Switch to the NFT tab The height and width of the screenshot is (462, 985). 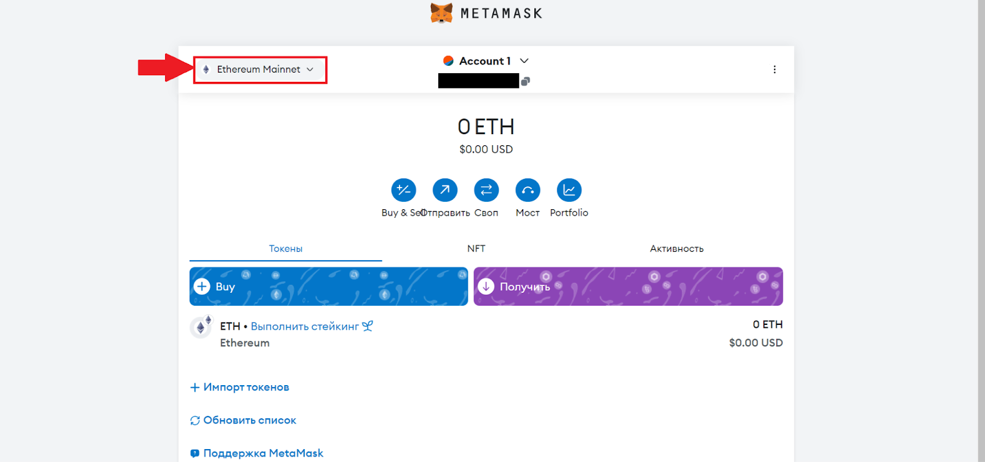coord(476,249)
